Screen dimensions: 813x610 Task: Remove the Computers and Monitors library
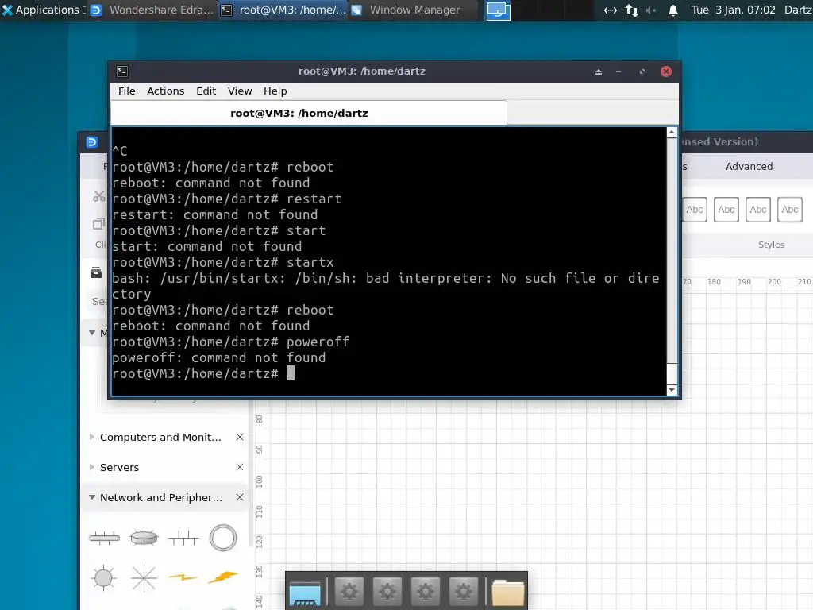point(240,437)
